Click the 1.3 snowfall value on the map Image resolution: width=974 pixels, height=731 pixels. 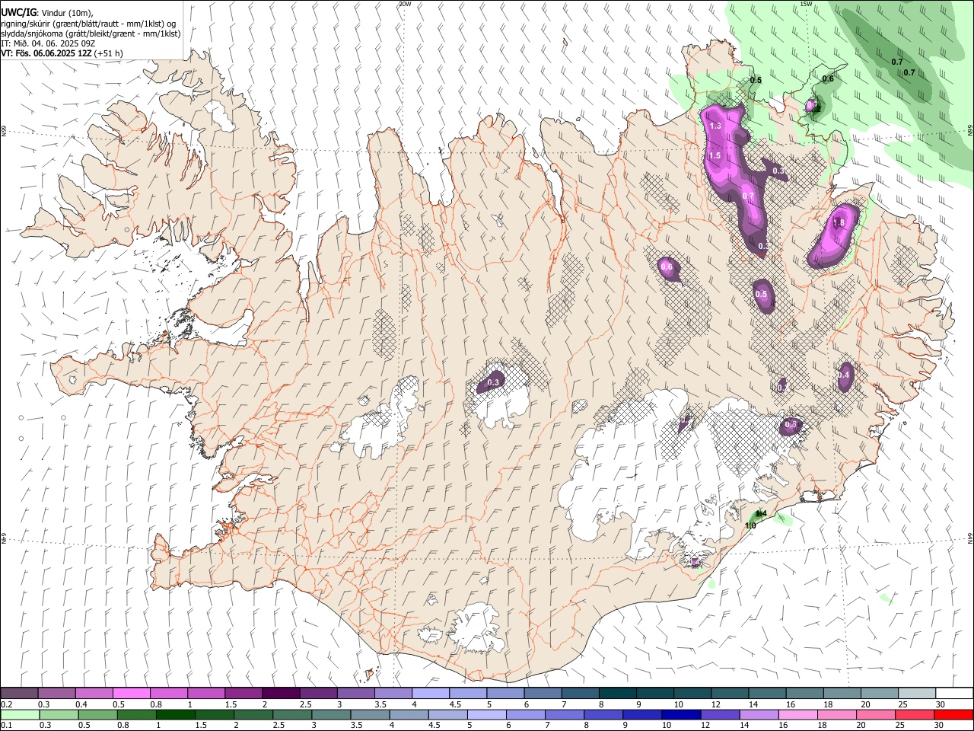tap(715, 126)
